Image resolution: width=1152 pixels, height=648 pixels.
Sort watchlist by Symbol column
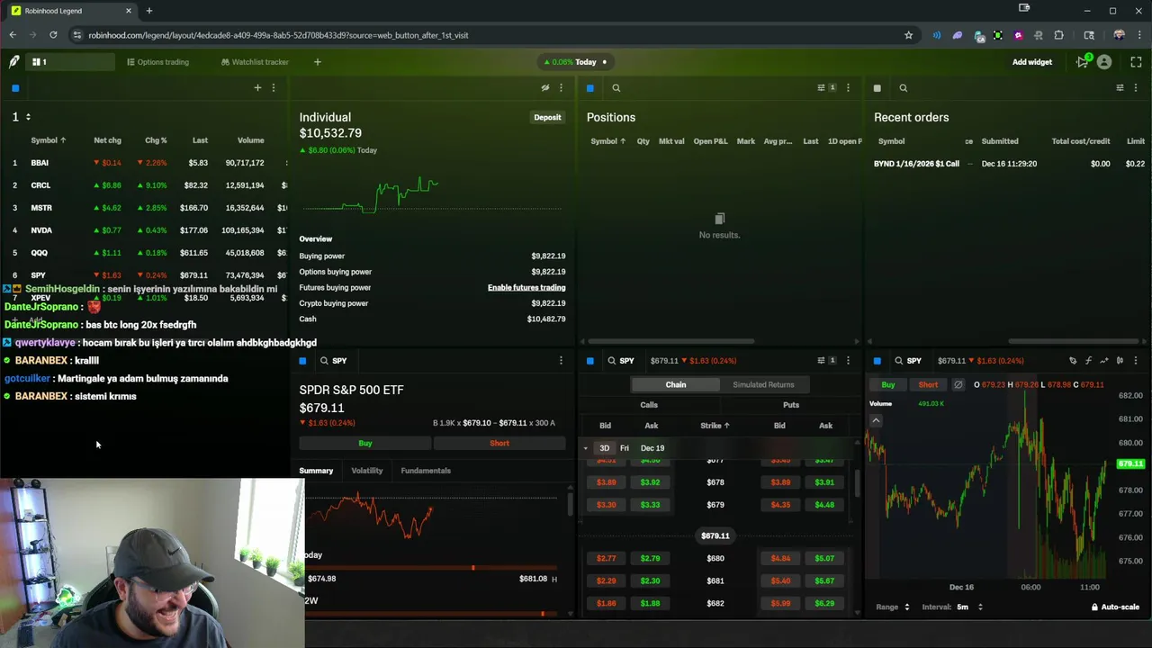[49, 140]
